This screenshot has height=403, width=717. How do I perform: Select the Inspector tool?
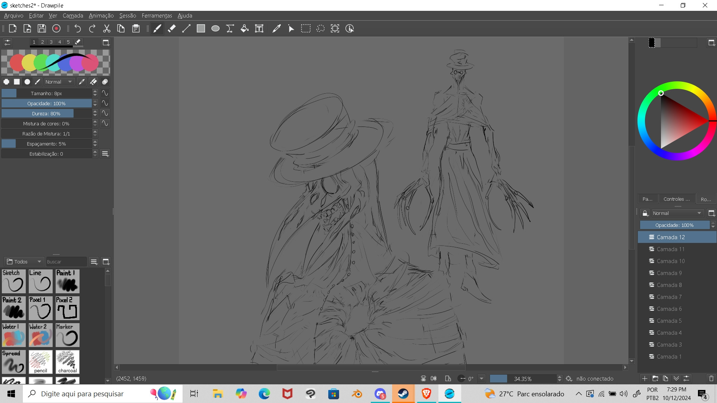350,28
